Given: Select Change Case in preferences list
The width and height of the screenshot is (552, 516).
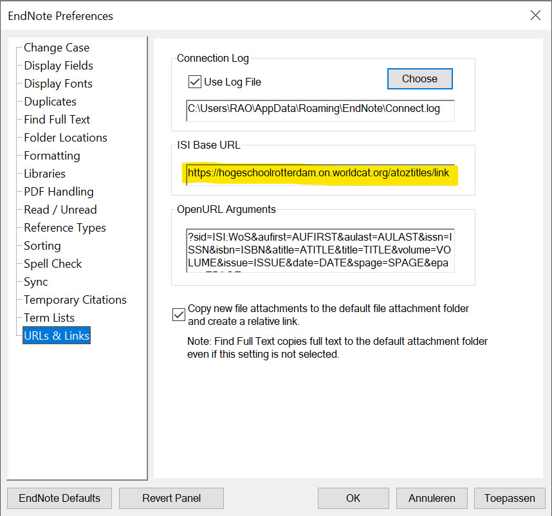Looking at the screenshot, I should click(57, 48).
